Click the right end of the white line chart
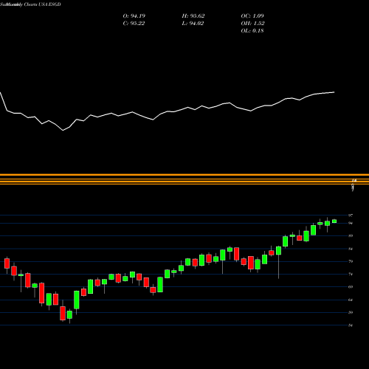 point(334,92)
